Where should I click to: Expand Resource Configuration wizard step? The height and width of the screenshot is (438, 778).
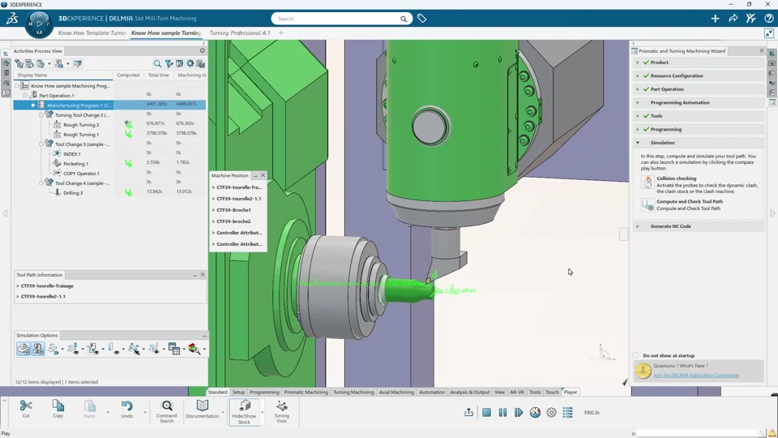638,76
